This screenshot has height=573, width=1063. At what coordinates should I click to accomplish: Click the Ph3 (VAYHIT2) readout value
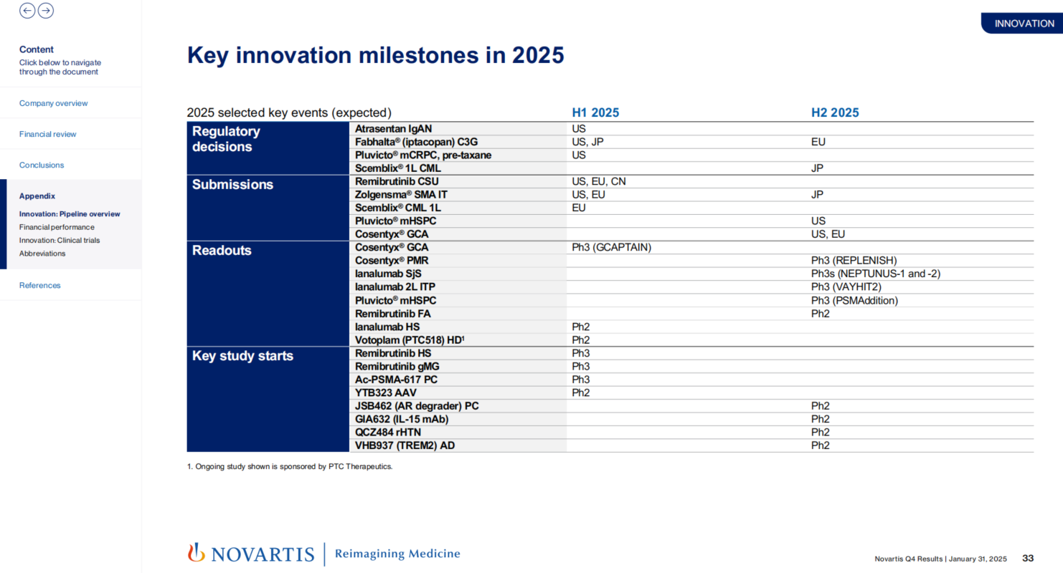pyautogui.click(x=846, y=286)
